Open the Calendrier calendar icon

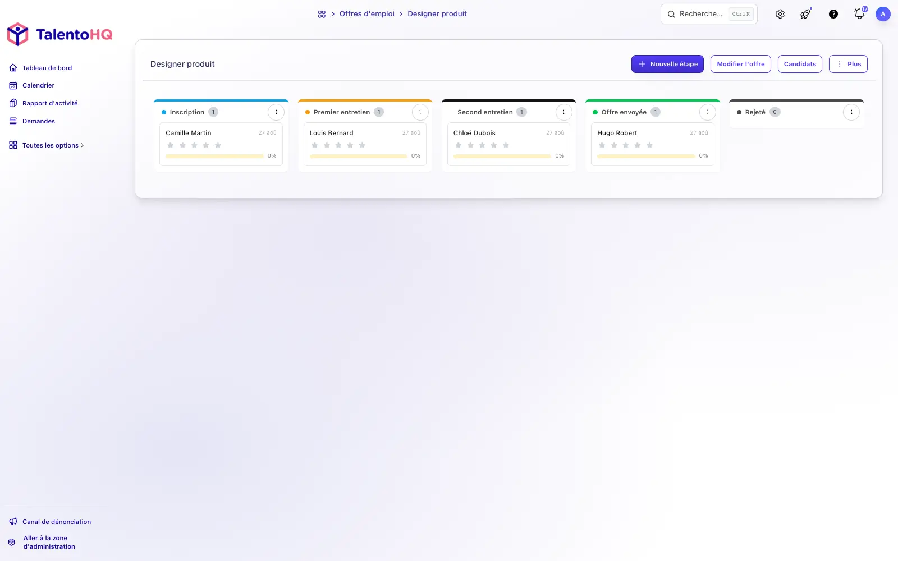click(x=13, y=85)
